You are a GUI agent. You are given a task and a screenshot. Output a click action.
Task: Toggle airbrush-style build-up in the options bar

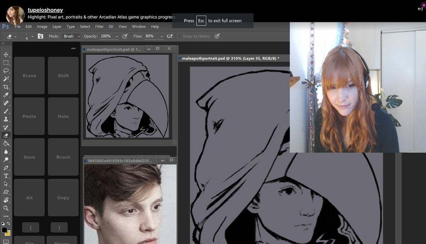(170, 36)
